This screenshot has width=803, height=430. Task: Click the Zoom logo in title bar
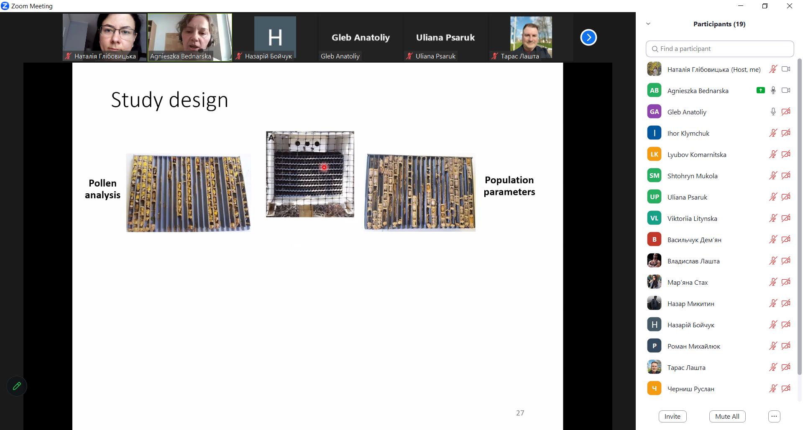pos(5,6)
